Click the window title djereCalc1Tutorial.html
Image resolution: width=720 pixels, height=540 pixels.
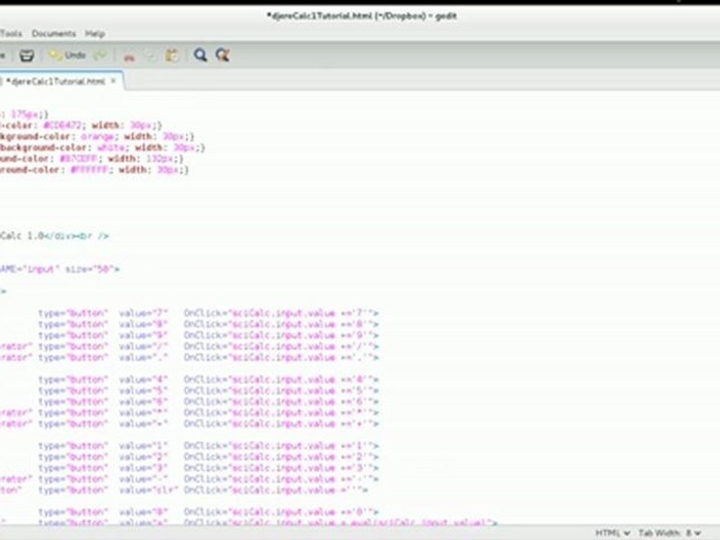click(361, 16)
